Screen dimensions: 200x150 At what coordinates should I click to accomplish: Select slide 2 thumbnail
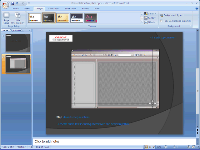tap(18, 64)
